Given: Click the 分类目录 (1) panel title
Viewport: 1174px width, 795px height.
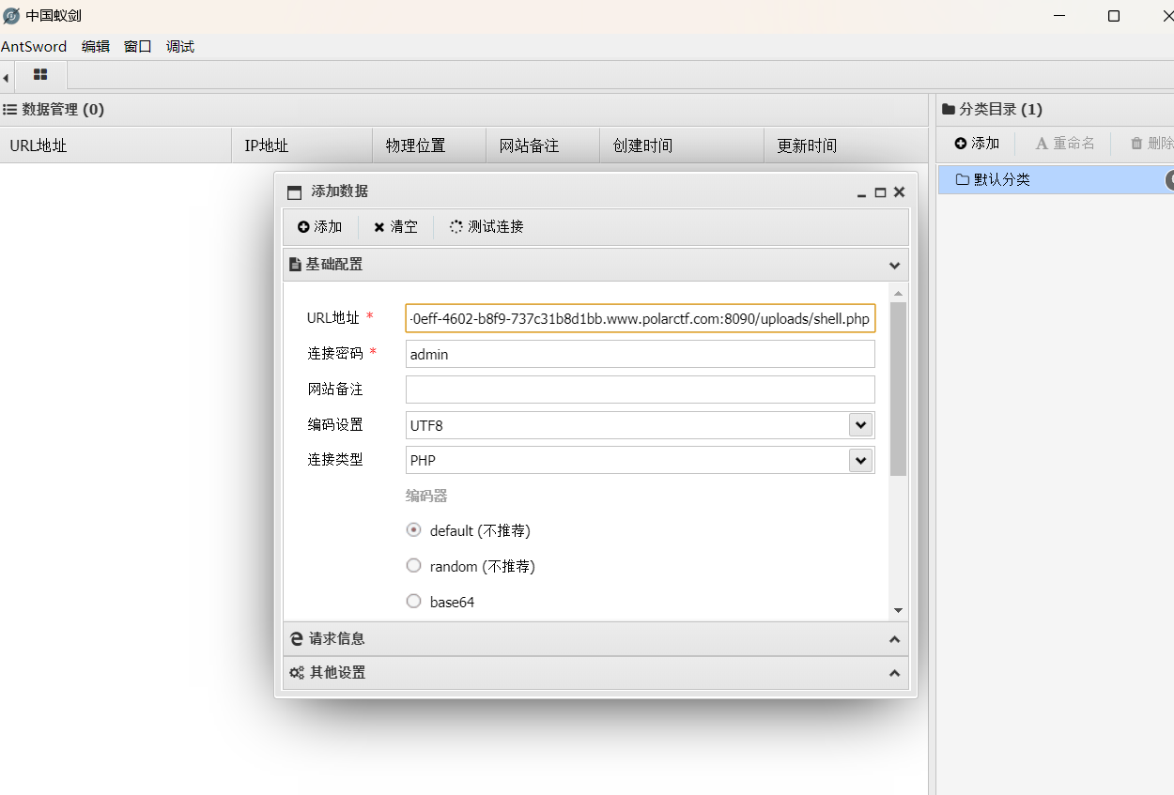Looking at the screenshot, I should [x=992, y=110].
